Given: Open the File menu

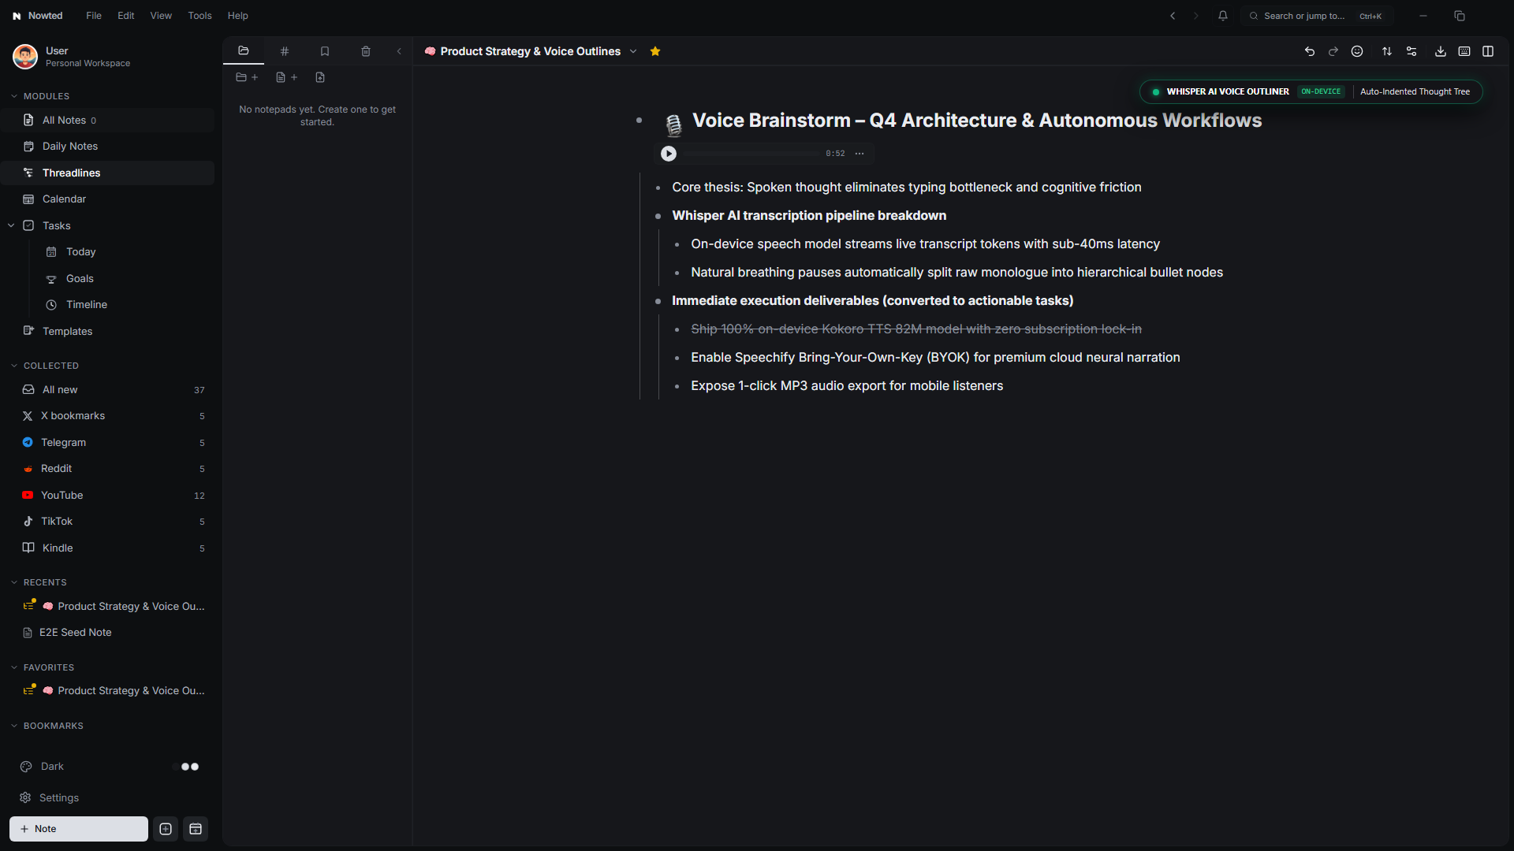Looking at the screenshot, I should (94, 16).
